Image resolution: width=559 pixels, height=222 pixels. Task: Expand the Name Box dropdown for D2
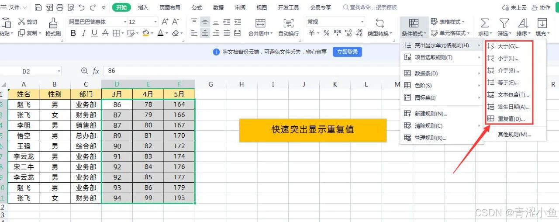pos(59,71)
